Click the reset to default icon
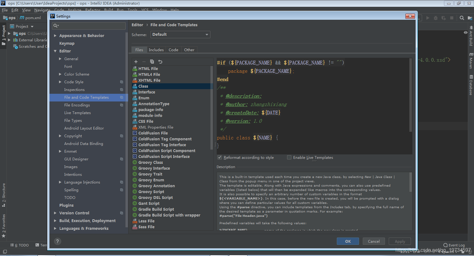The image size is (474, 256). point(160,62)
